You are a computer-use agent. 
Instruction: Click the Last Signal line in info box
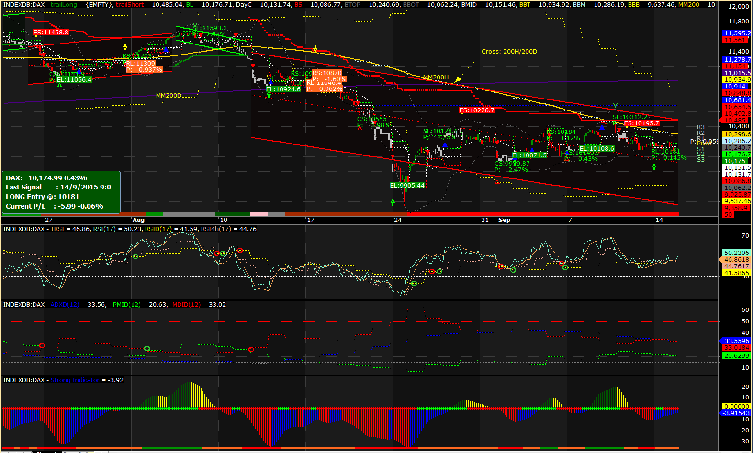coord(58,187)
